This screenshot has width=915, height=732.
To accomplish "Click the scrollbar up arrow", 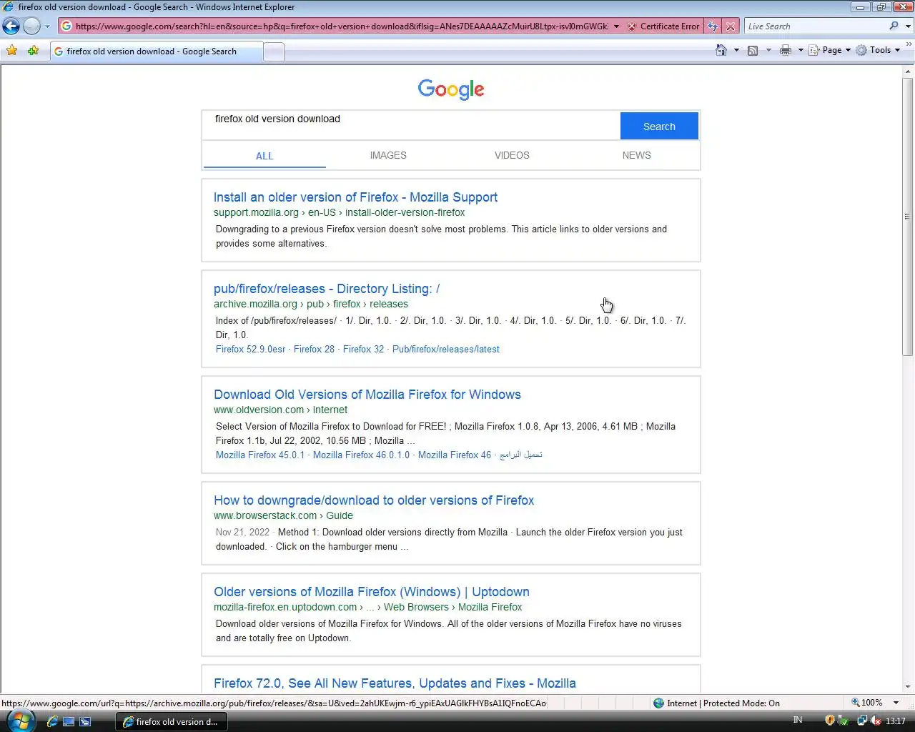I will pos(908,71).
